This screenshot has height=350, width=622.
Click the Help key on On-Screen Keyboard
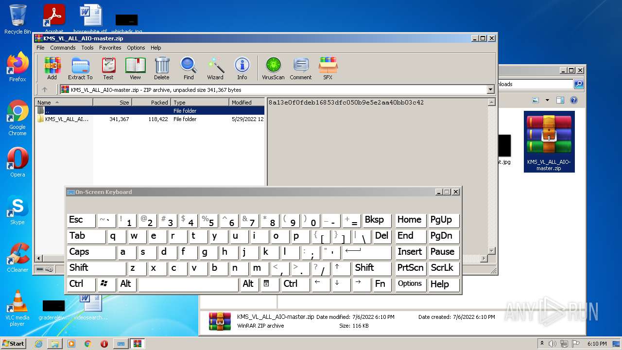click(x=444, y=284)
